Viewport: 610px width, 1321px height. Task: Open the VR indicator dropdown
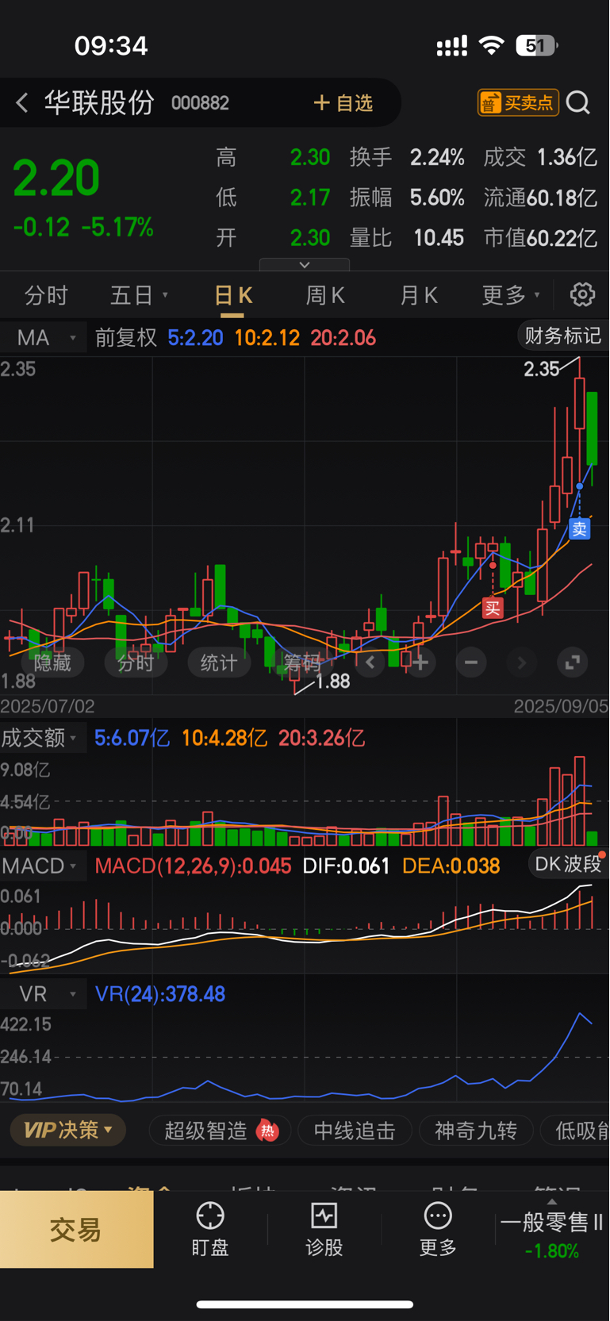(x=43, y=994)
